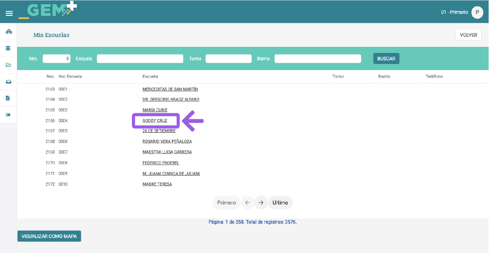This screenshot has height=253, width=489.
Task: Click the page count status text
Action: coord(253,222)
